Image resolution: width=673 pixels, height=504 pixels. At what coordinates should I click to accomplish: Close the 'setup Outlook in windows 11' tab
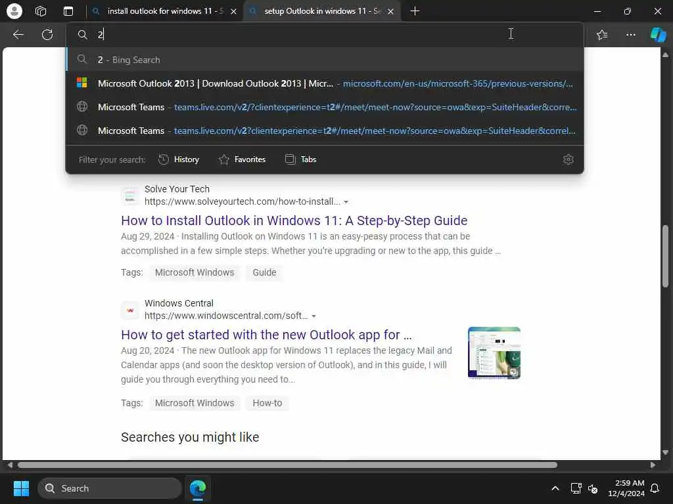point(390,12)
